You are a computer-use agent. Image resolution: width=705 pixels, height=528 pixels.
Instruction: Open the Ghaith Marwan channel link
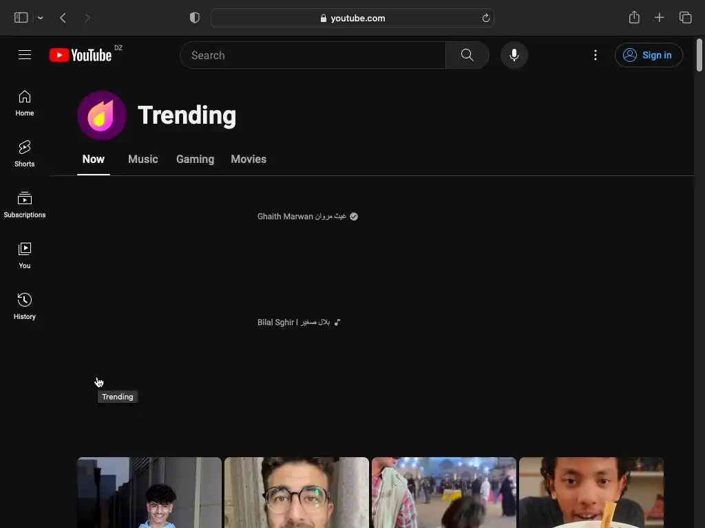(302, 217)
